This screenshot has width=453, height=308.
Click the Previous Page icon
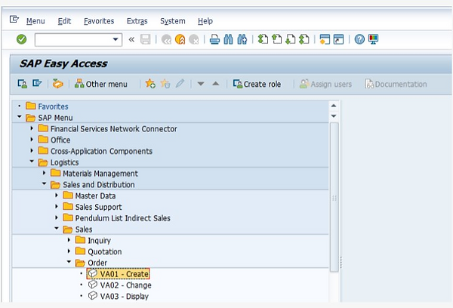[x=276, y=39]
